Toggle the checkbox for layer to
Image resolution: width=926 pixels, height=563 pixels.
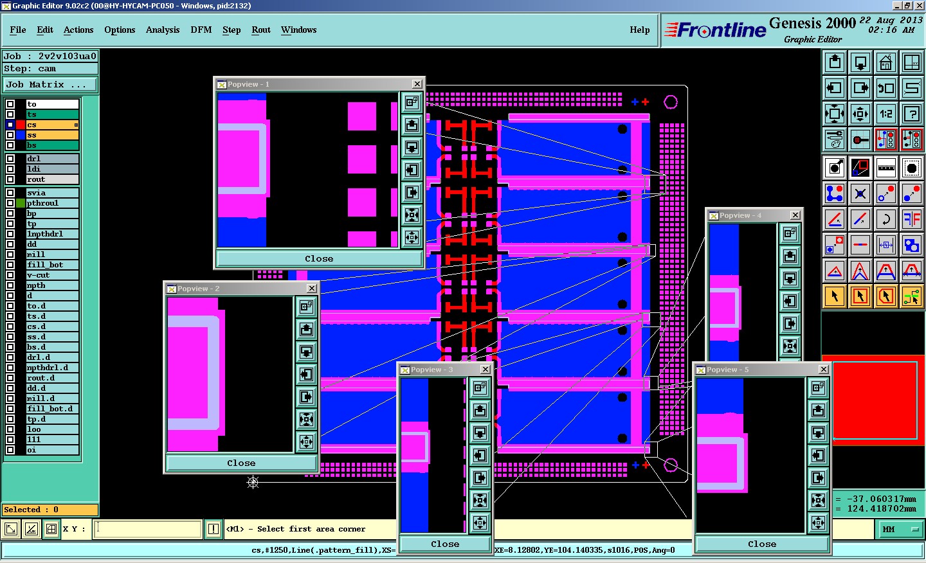pos(10,104)
